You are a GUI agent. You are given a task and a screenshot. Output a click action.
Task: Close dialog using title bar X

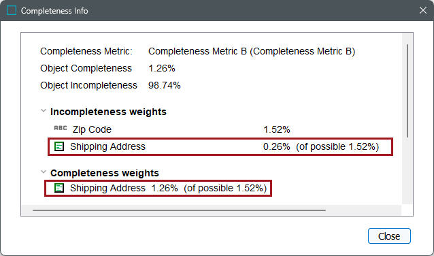pos(422,10)
